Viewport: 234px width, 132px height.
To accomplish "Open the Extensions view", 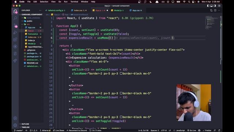I will point(15,40).
